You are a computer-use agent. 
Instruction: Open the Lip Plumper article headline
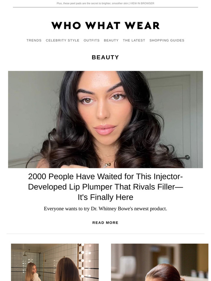pos(105,187)
